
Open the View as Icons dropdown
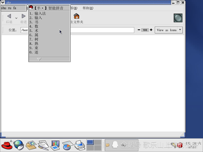tap(169, 30)
